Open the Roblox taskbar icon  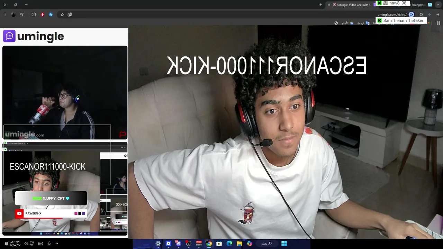click(169, 243)
